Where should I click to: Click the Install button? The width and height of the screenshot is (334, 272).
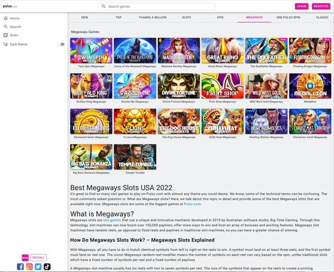tap(39, 258)
